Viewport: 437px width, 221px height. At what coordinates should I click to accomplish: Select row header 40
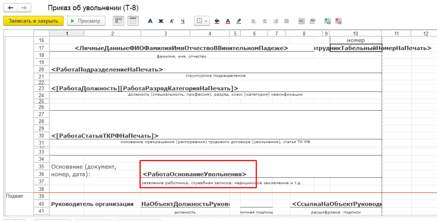tap(41, 204)
